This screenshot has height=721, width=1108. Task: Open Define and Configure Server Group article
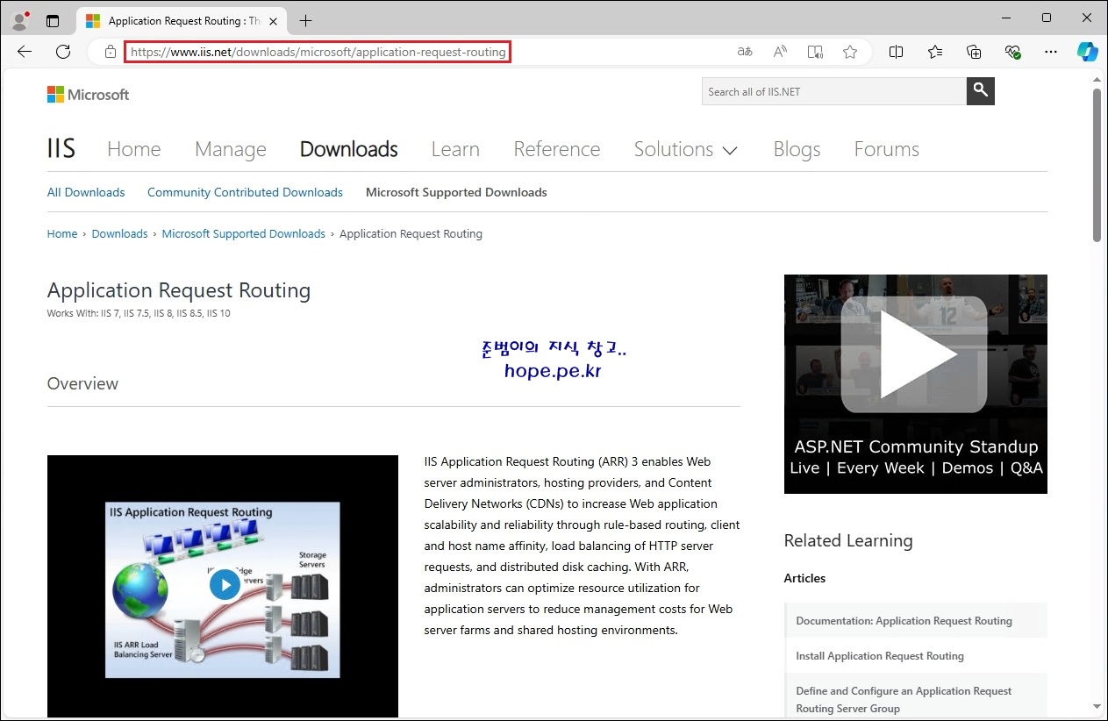[x=904, y=699]
